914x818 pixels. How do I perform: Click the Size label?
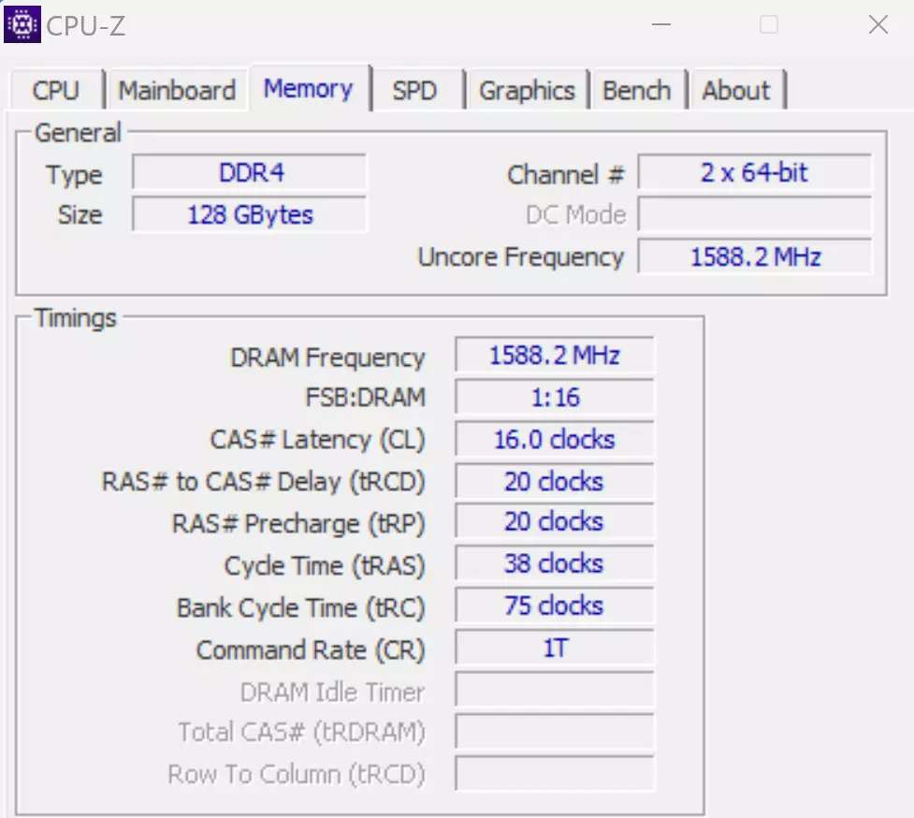coord(80,214)
